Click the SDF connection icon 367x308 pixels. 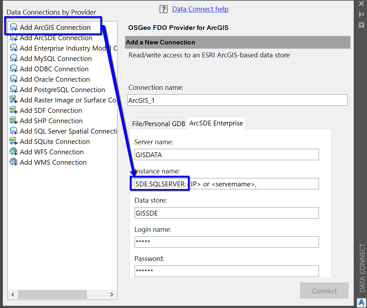point(14,110)
